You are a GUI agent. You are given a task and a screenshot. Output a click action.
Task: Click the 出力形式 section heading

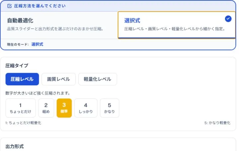[x=15, y=146]
